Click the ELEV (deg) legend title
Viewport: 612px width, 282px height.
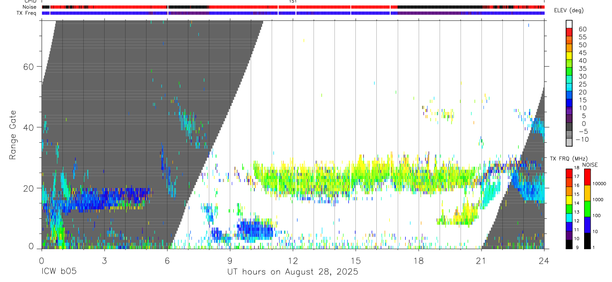click(569, 10)
